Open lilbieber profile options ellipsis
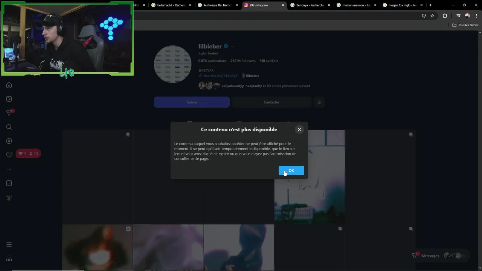Viewport: 482px width, 271px height. [x=232, y=46]
